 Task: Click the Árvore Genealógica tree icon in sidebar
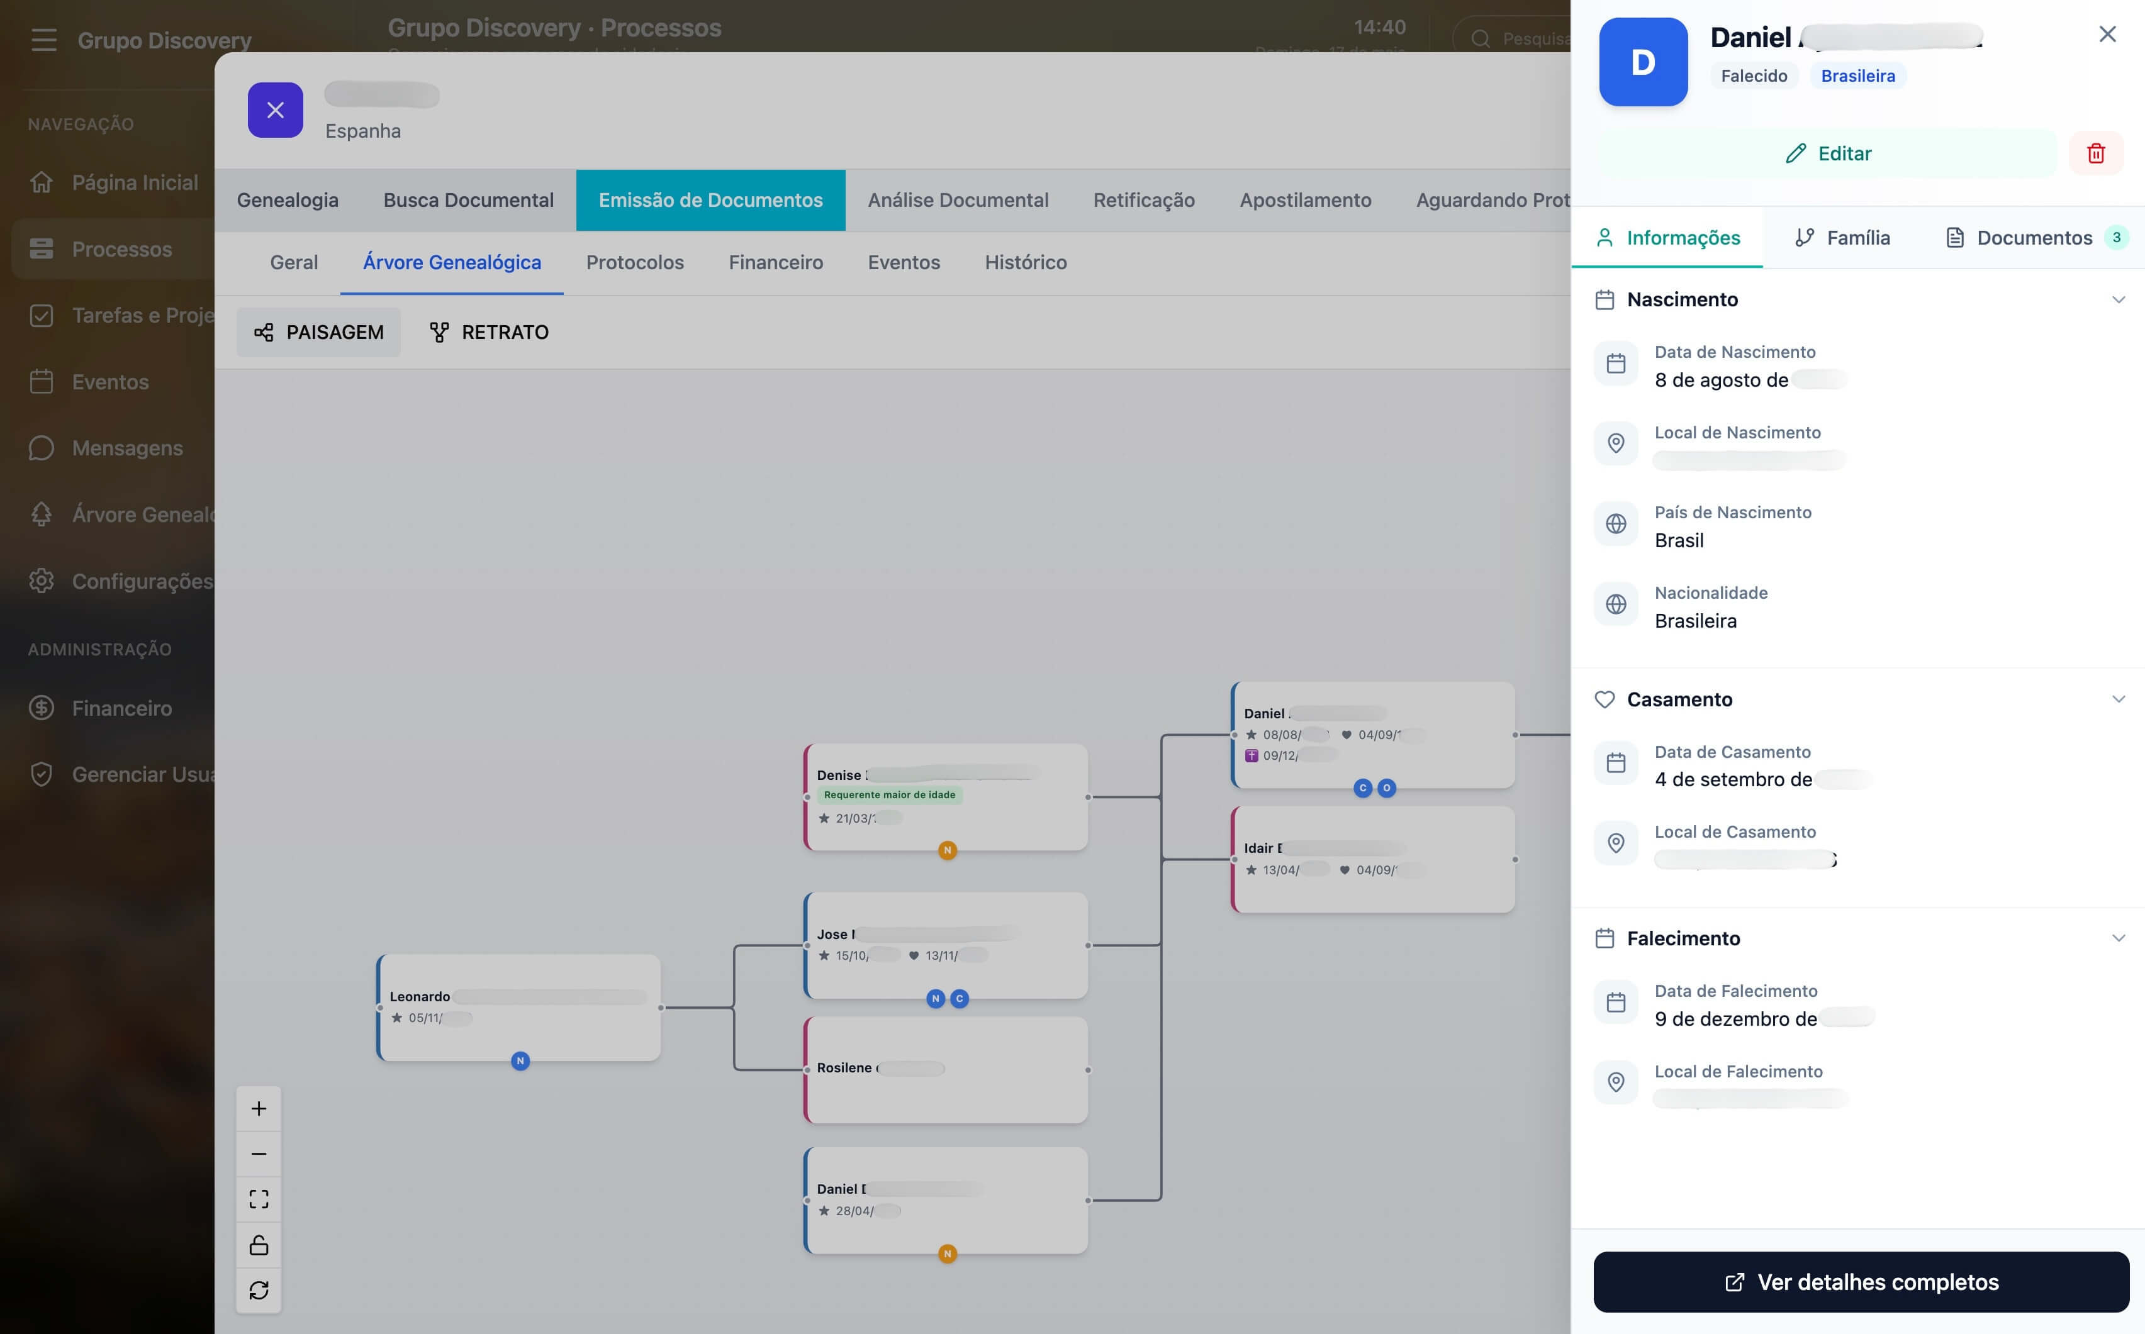click(x=42, y=514)
